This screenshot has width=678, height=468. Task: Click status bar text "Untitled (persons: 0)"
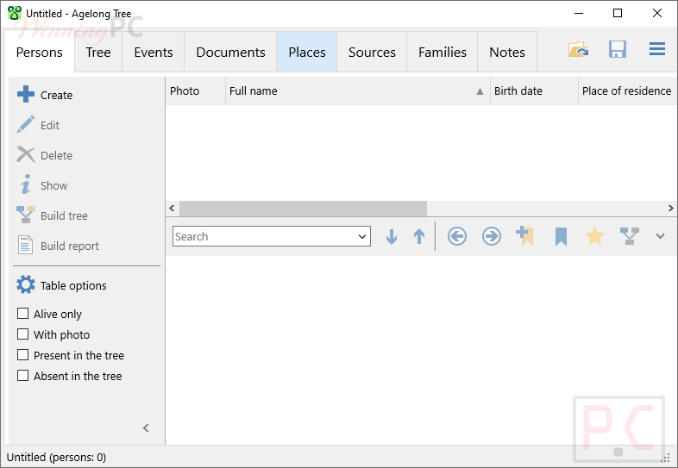click(56, 457)
